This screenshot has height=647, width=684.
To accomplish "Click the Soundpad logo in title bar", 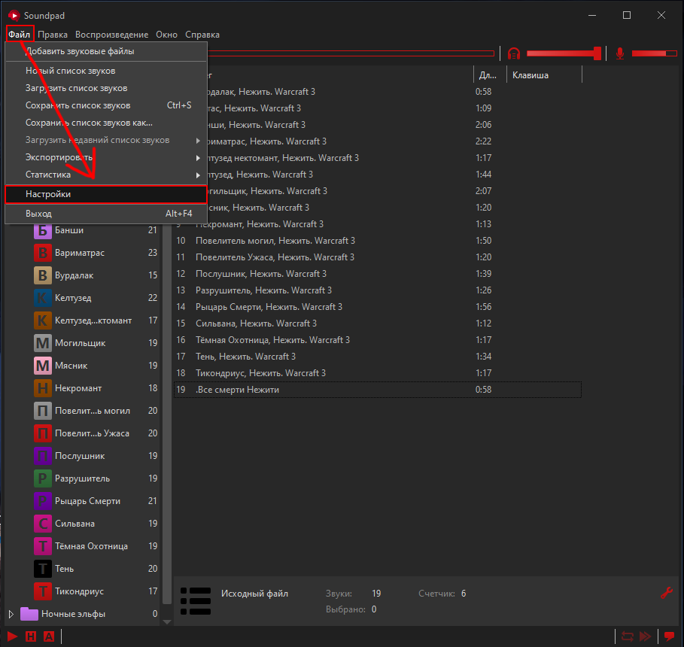I will point(14,16).
